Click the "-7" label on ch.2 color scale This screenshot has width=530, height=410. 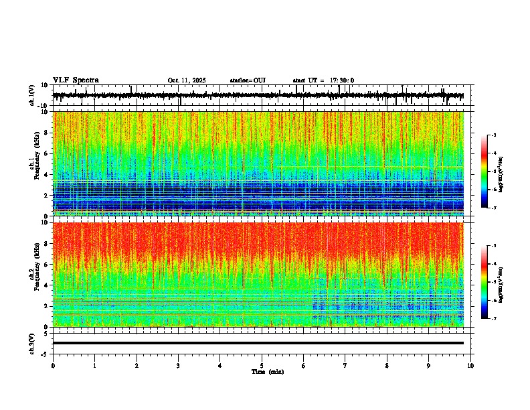(494, 318)
